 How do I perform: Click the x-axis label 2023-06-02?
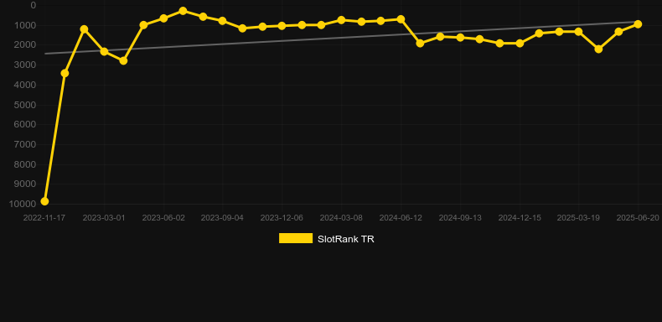(163, 218)
